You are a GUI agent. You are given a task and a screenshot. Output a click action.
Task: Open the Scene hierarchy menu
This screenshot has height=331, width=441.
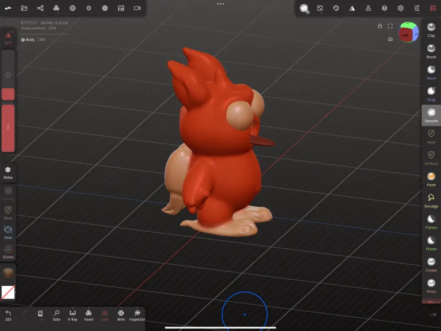point(40,8)
